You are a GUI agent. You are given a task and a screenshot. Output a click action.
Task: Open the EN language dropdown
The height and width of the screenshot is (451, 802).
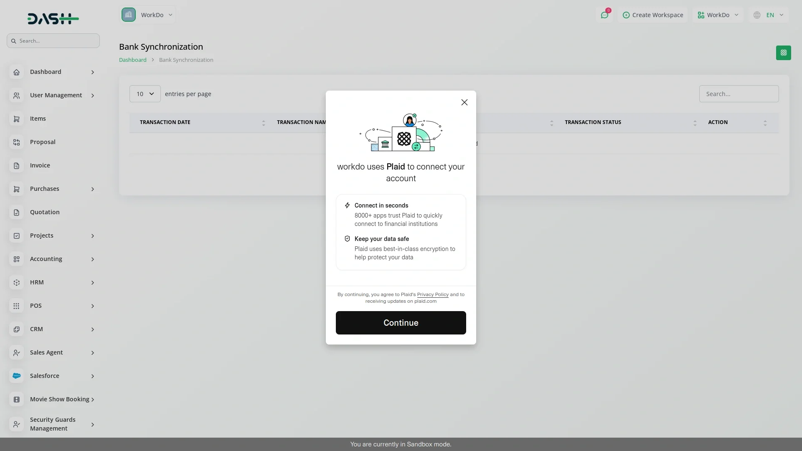pyautogui.click(x=769, y=15)
